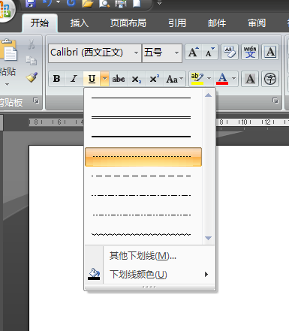Viewport: 289px width, 331px height.
Task: Click the Quick Print icon
Action: pyautogui.click(x=121, y=3)
